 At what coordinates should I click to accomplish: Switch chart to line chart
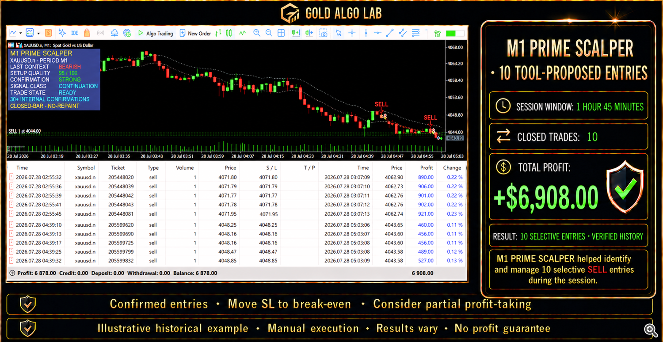click(242, 33)
